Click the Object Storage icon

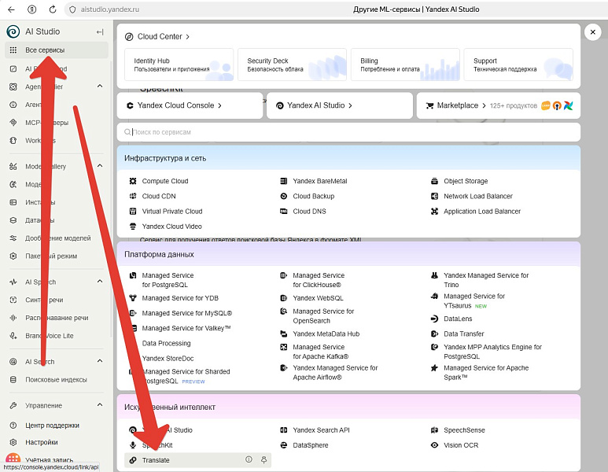(435, 181)
